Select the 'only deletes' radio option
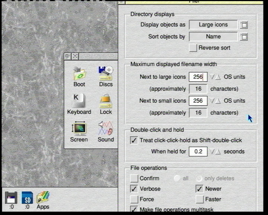Viewport: 268px width, 215px height. [199, 178]
